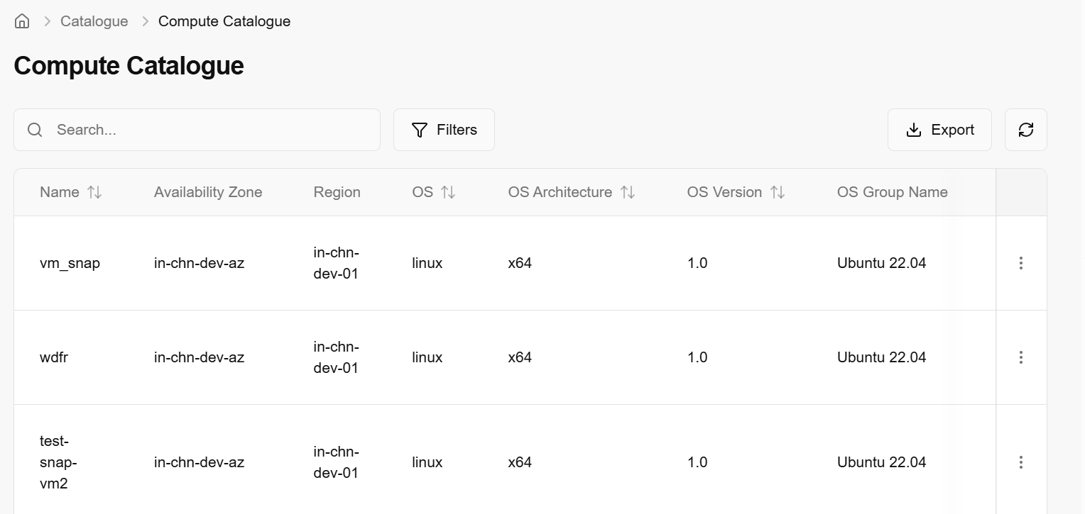Select the wdfr row name
The width and height of the screenshot is (1085, 514).
[54, 357]
